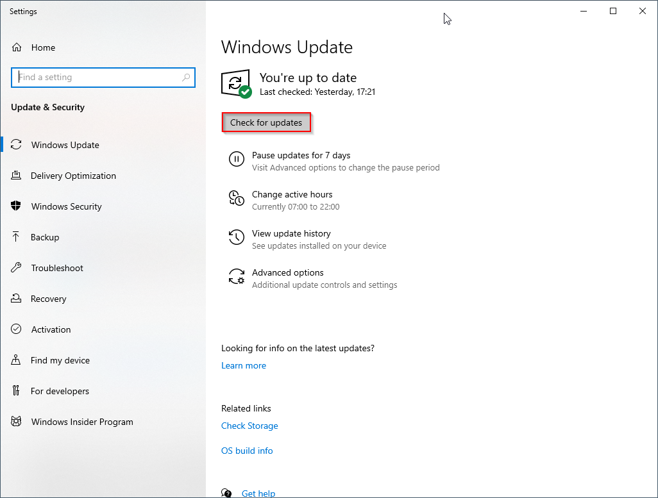Viewport: 658px width, 498px height.
Task: Click the Find my device person icon
Action: 16,360
